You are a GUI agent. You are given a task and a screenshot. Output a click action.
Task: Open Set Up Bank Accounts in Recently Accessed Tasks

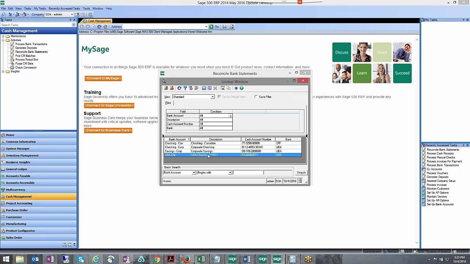[x=440, y=204]
